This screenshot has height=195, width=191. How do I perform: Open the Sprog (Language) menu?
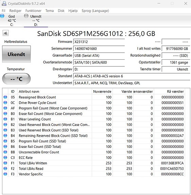[95, 11]
